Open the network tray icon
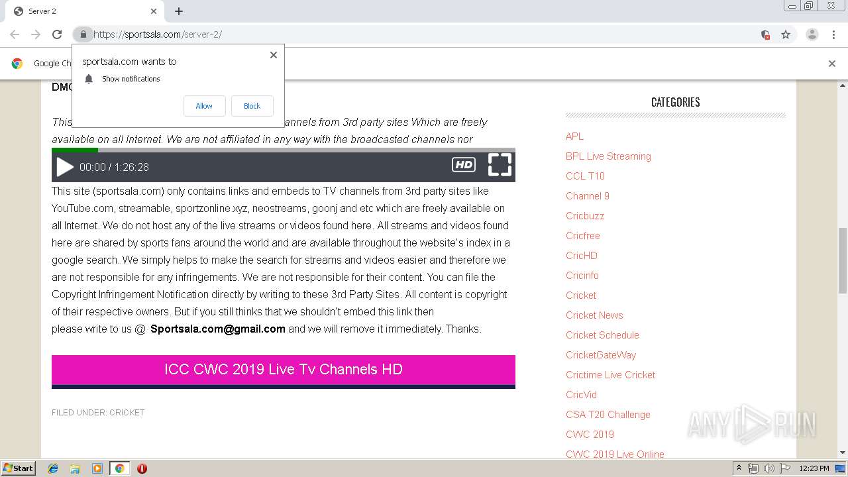Screen dimensions: 848x477 click(753, 468)
